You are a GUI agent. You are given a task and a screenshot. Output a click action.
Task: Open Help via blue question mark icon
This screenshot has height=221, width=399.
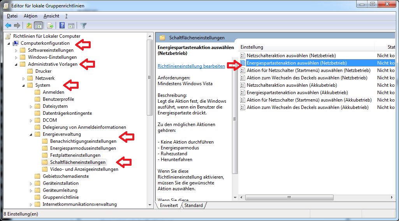pos(62,26)
